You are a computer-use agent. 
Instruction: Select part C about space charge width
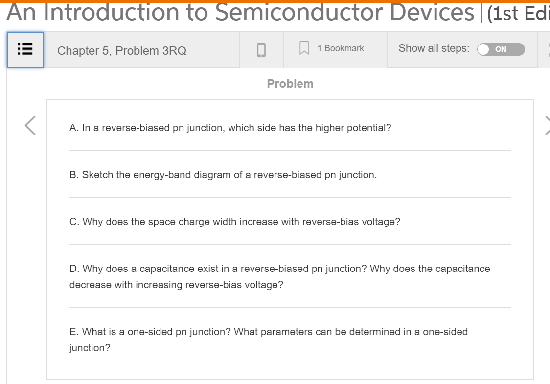[x=234, y=222]
